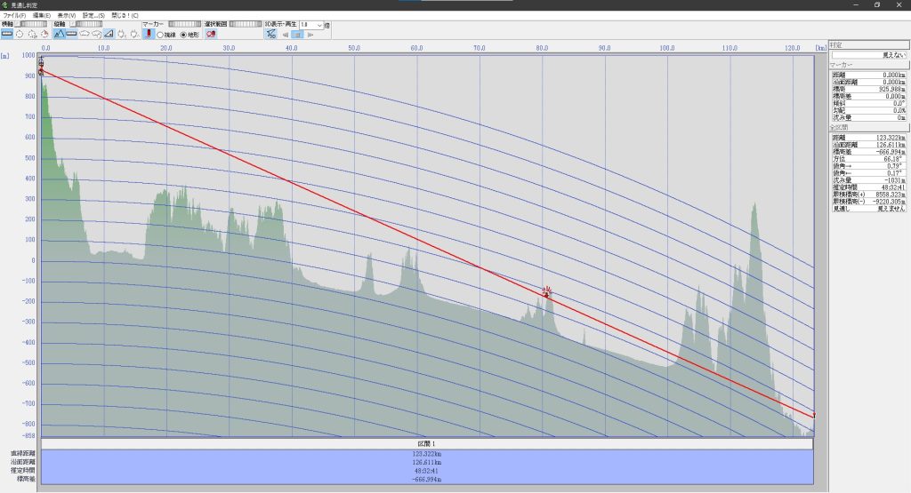Click the 累積標高(-) value -9220.305m
911x493 pixels.
(x=890, y=202)
